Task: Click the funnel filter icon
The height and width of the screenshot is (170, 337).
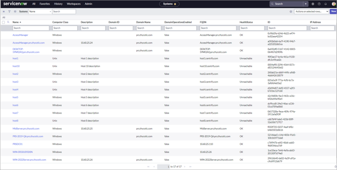Action: pyautogui.click(x=9, y=11)
